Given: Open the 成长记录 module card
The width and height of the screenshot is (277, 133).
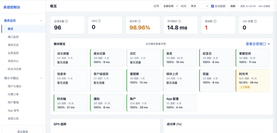Looking at the screenshot, I should pyautogui.click(x=107, y=58).
